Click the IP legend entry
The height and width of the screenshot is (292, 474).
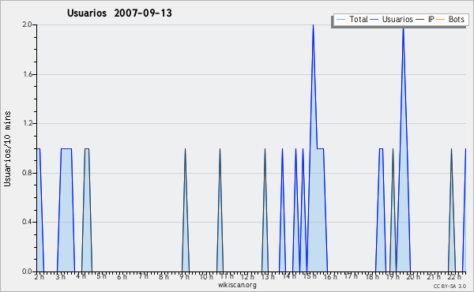coord(425,19)
